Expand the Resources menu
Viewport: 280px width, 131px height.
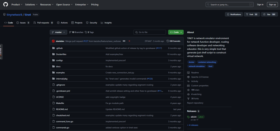[x=47, y=5]
